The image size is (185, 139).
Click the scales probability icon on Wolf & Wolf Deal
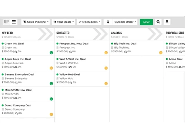pos(71,67)
